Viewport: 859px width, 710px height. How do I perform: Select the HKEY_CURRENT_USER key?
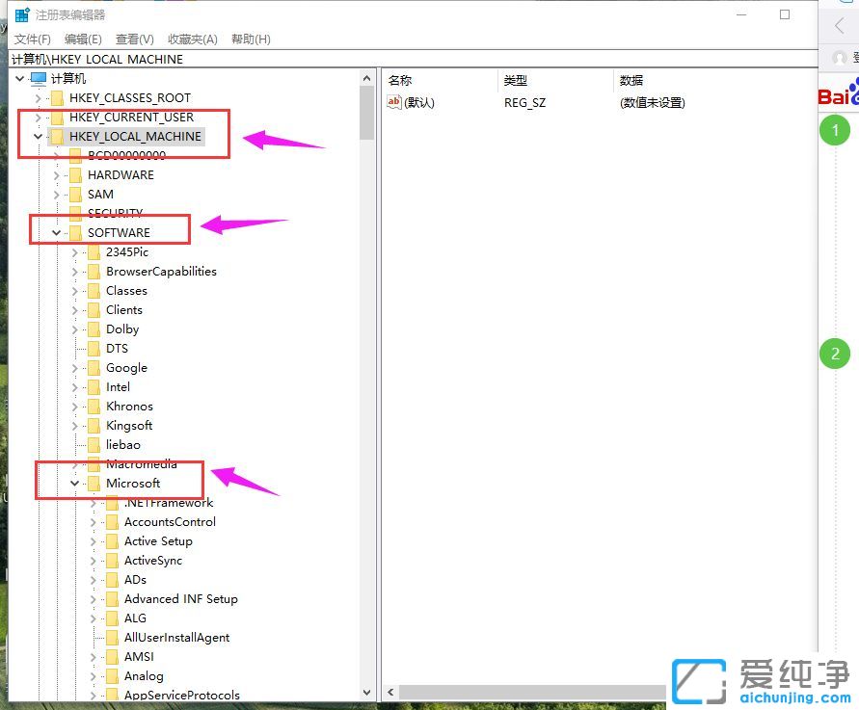point(132,117)
